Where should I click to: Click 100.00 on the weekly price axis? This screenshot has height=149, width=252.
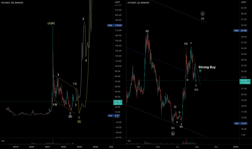click(118, 66)
